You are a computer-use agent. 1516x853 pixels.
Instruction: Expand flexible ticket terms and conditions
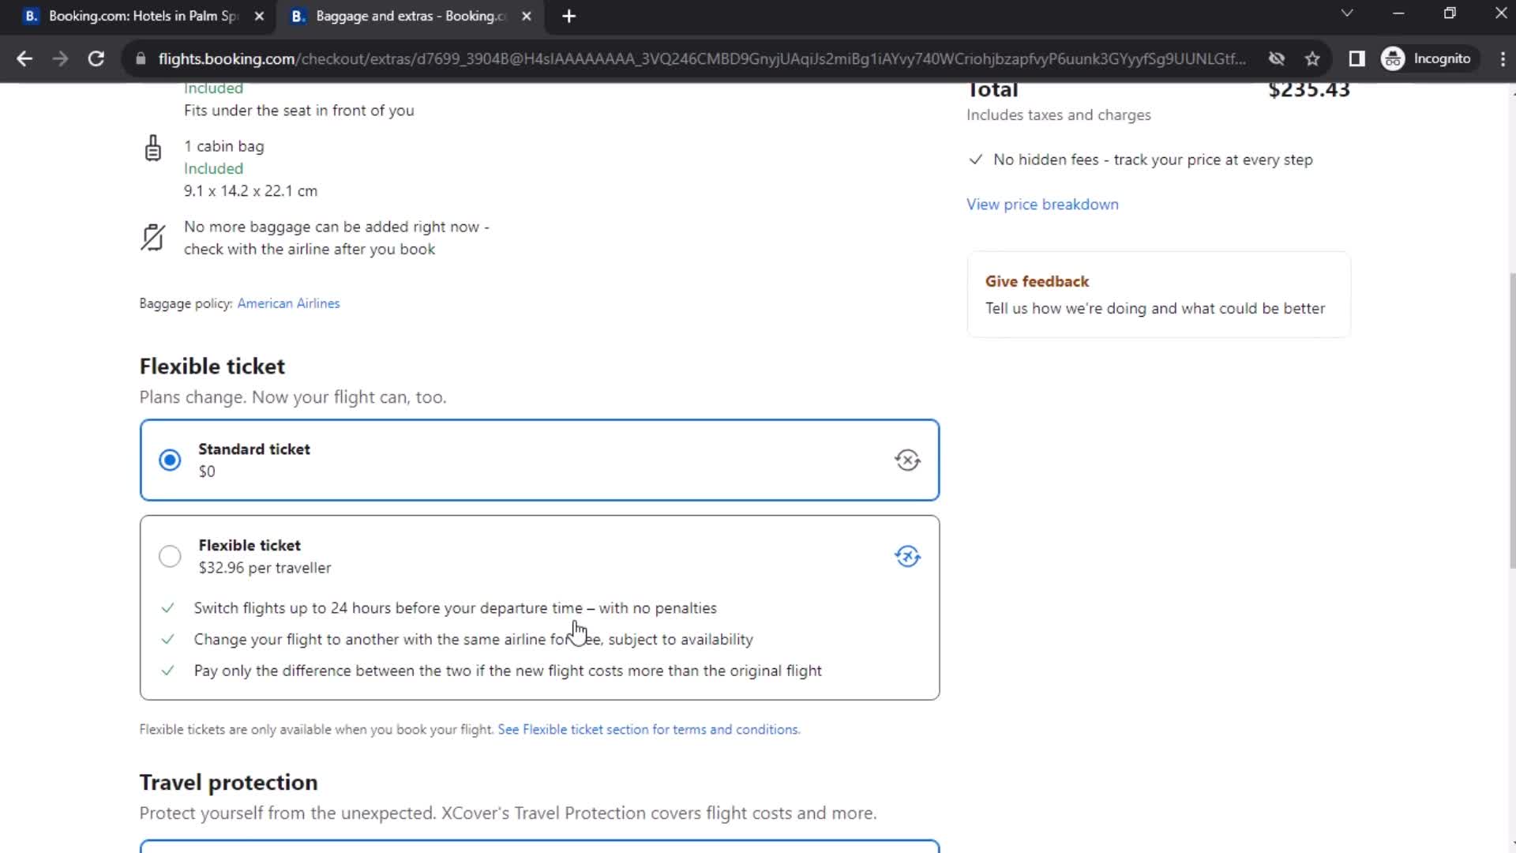click(x=649, y=729)
